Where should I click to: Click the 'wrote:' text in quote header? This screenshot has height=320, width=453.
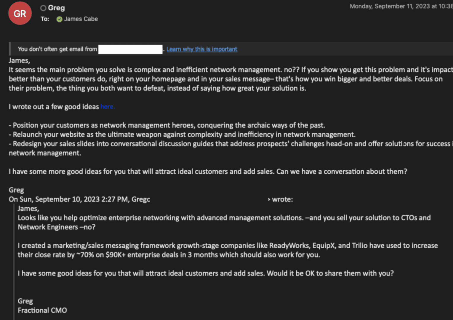282,199
